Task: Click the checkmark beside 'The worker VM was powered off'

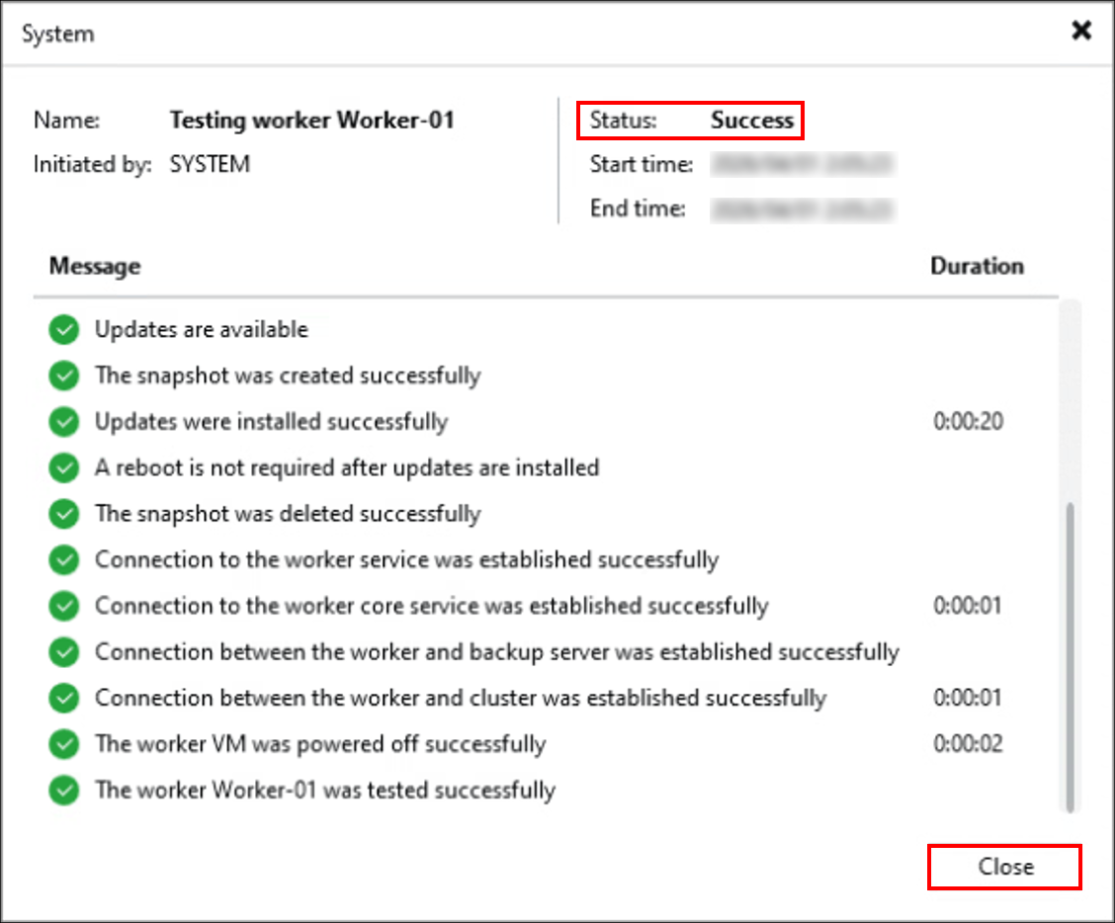Action: coord(63,743)
